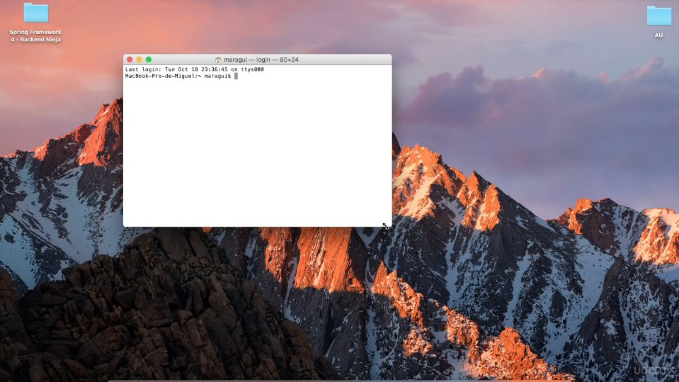This screenshot has width=679, height=382.
Task: Click the 'maragui — login — 80×24' title text
Action: (x=261, y=60)
